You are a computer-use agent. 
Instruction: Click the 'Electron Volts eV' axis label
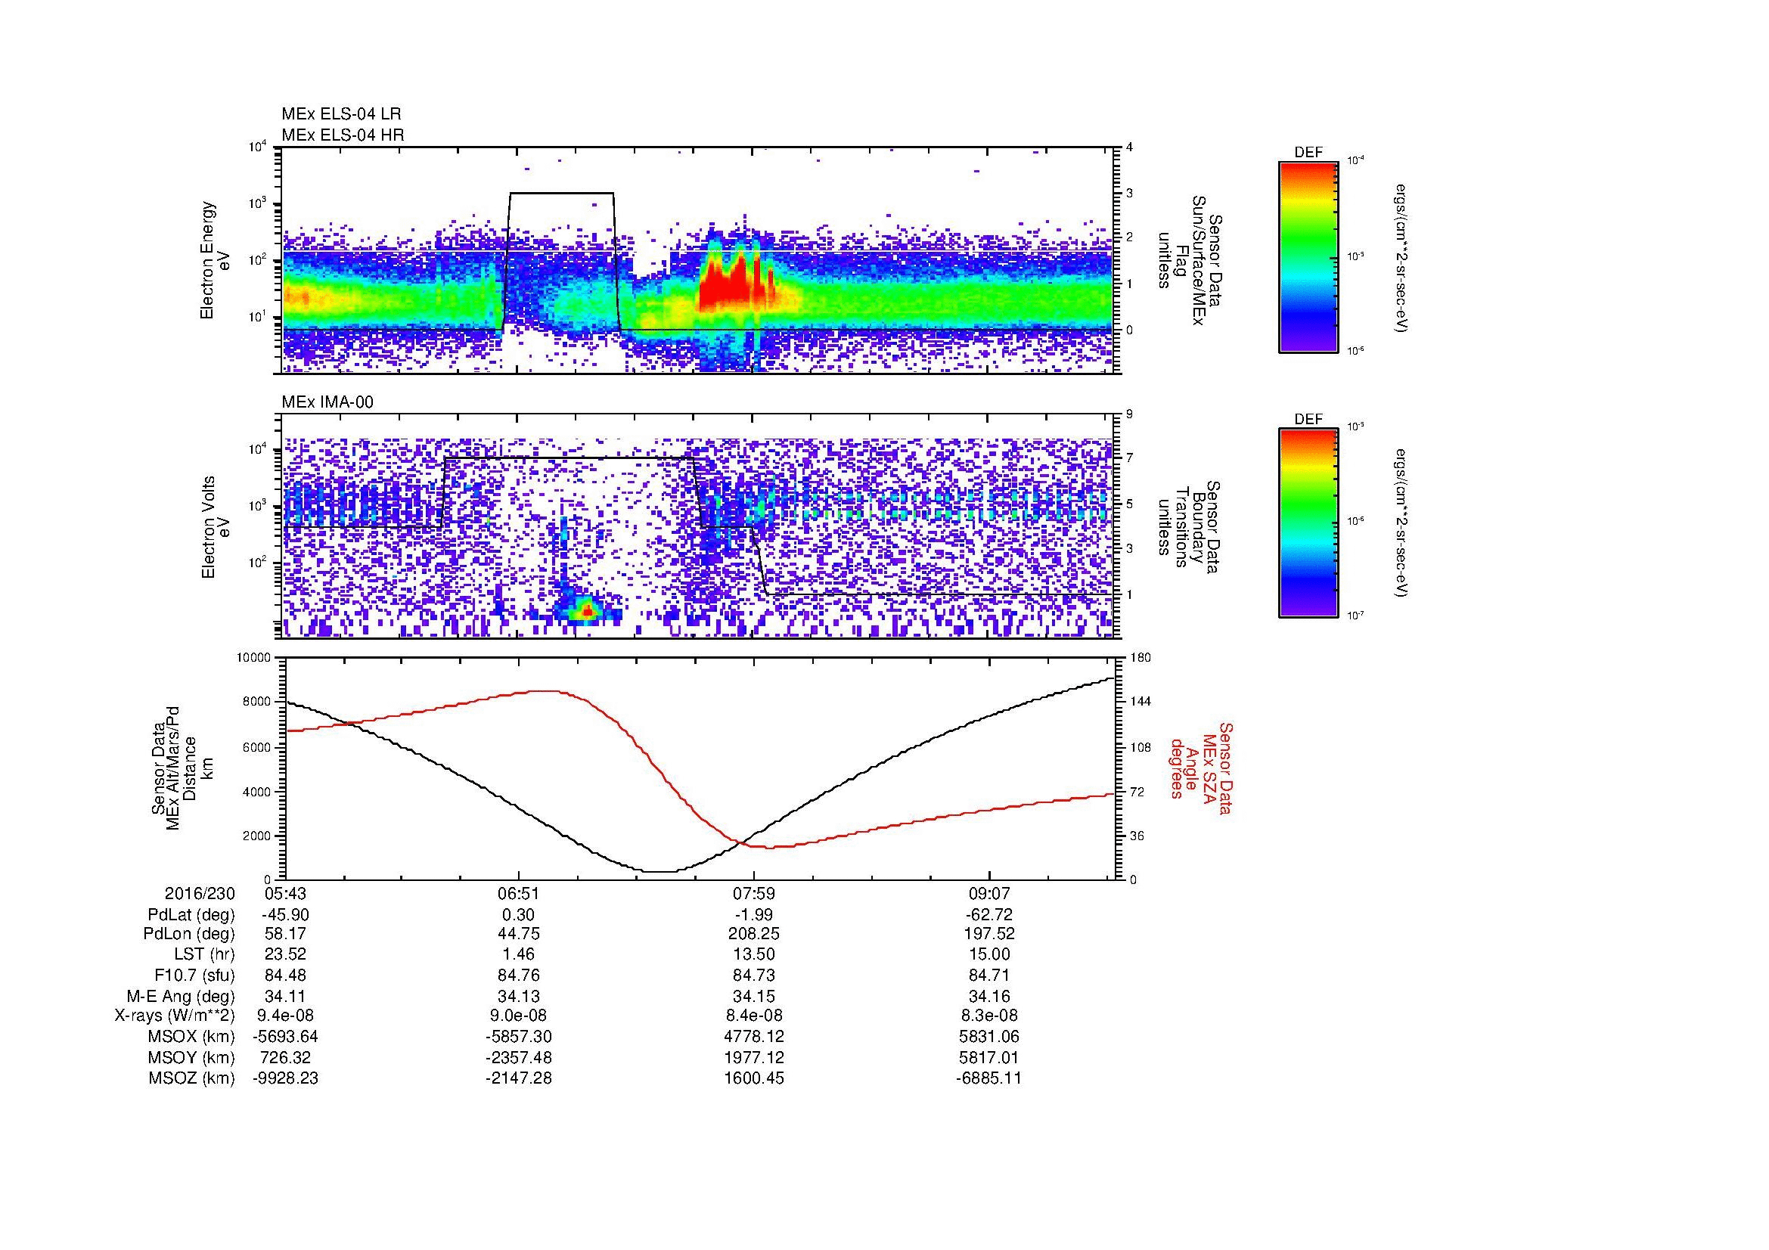click(216, 528)
